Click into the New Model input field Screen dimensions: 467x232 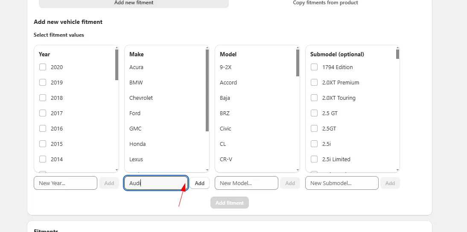[246, 183]
